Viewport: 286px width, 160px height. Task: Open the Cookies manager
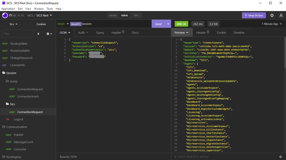pos(41,24)
